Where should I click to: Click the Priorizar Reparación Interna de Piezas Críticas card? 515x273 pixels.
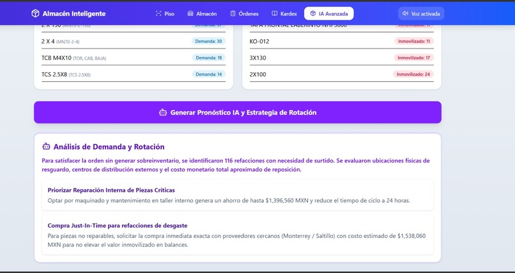[x=238, y=195]
